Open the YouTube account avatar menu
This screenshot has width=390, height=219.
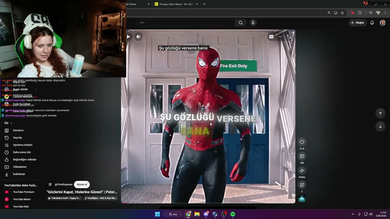pos(383,23)
